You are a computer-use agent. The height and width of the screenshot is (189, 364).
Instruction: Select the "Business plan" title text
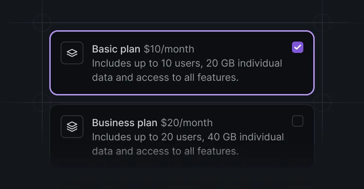tap(125, 123)
